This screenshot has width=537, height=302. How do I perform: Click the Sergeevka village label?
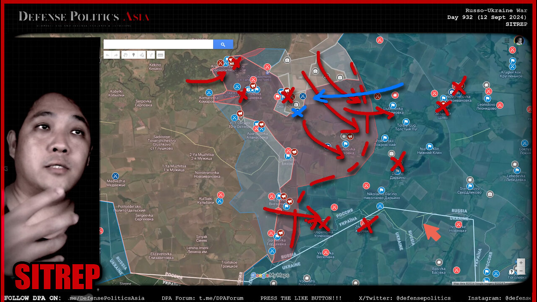click(x=144, y=217)
